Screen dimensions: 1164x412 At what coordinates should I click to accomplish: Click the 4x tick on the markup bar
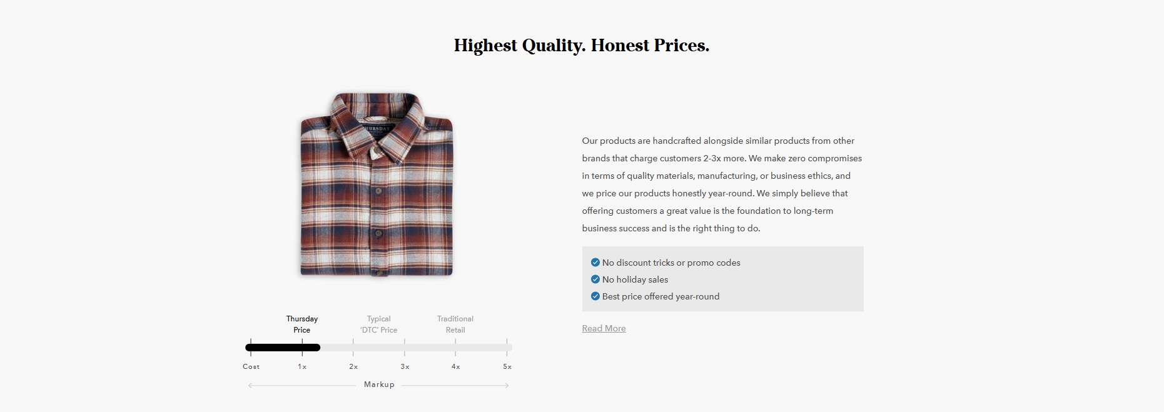click(455, 348)
